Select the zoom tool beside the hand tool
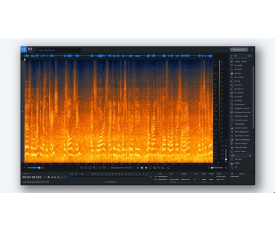The image size is (275, 232). (x=100, y=168)
